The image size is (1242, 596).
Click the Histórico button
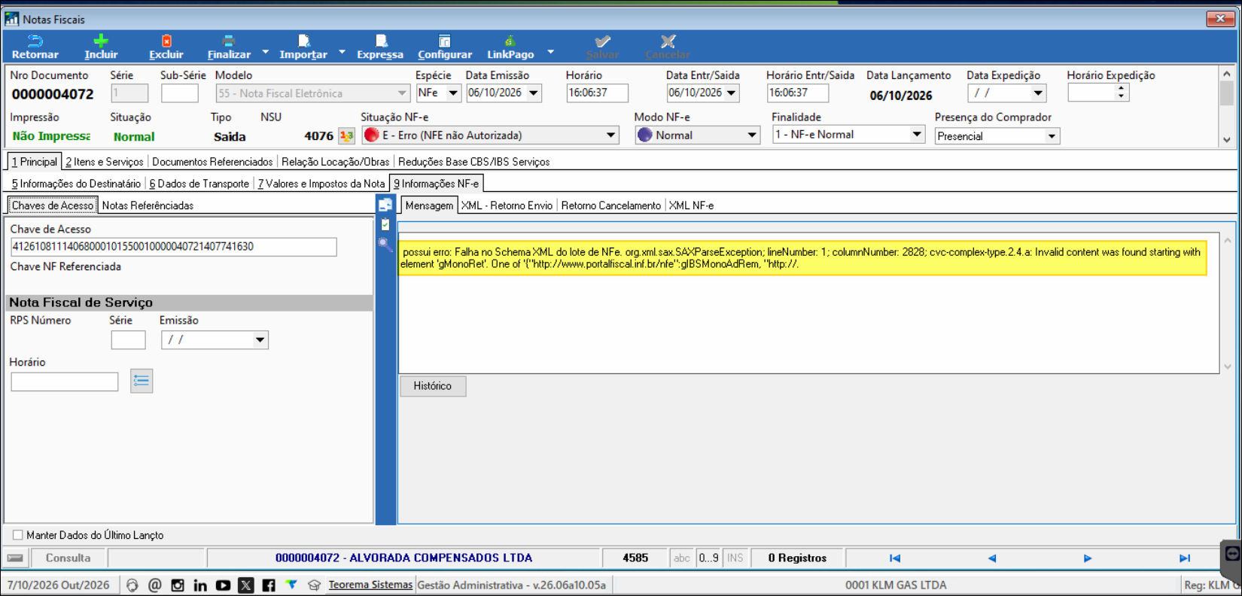click(x=433, y=386)
